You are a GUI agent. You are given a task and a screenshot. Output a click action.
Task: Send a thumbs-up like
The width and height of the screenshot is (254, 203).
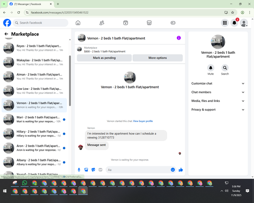coord(181,170)
